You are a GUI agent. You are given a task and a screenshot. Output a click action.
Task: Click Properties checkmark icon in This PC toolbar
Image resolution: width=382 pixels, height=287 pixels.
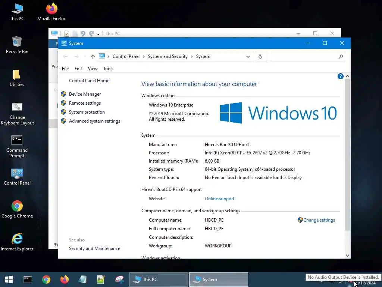(x=66, y=33)
